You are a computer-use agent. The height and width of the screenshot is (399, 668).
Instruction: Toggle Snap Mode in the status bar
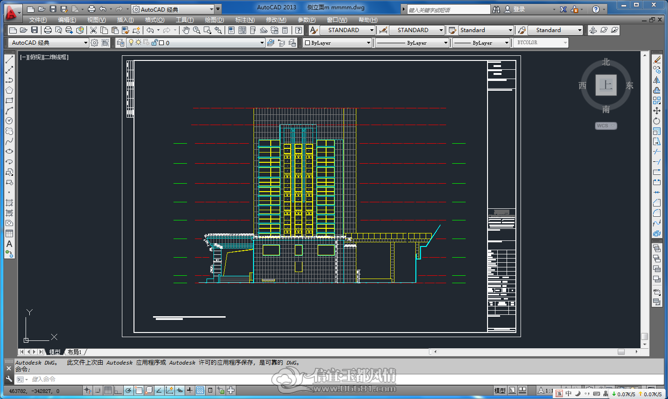(98, 391)
